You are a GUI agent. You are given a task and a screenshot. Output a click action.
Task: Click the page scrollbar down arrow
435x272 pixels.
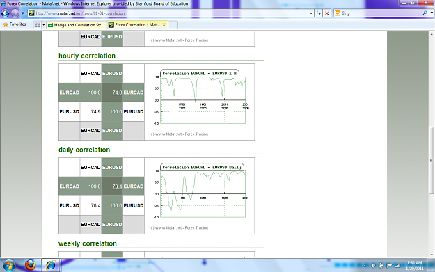(x=432, y=255)
